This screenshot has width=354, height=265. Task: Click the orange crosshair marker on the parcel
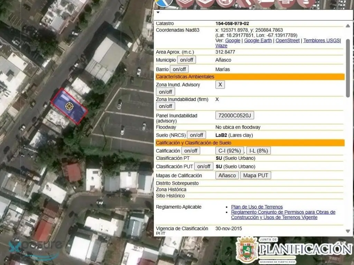[69, 106]
